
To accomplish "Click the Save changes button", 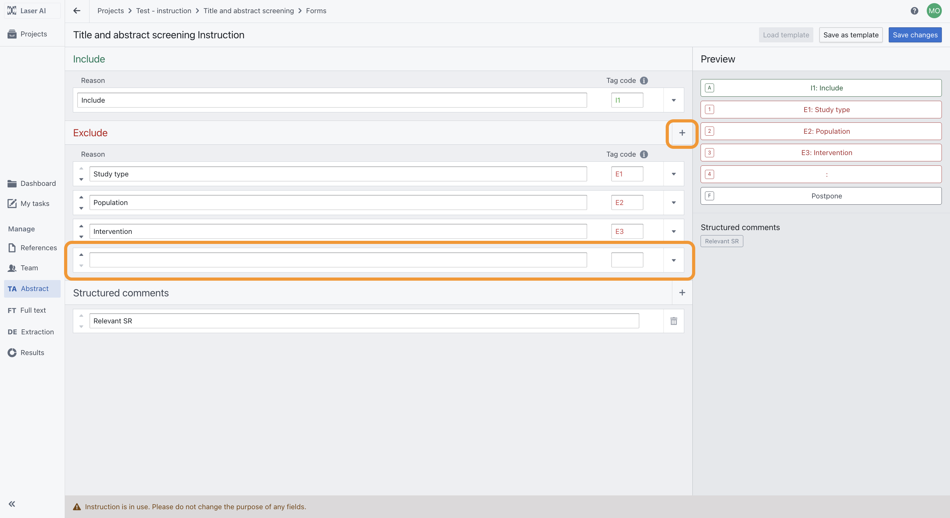I will pos(915,35).
